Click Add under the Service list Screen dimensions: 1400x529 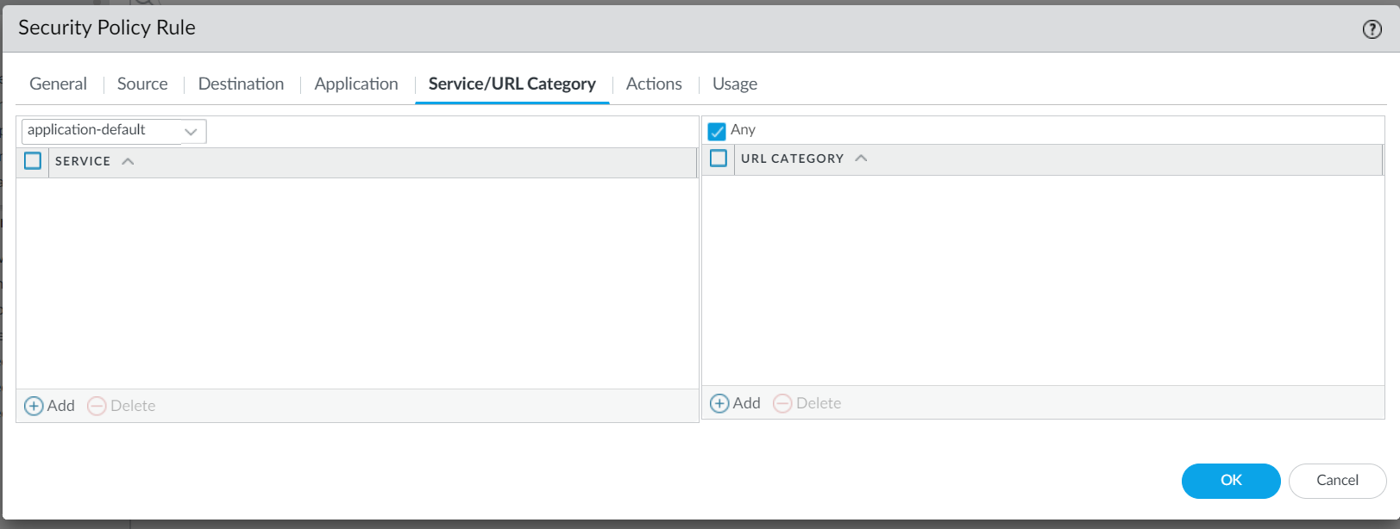[50, 406]
